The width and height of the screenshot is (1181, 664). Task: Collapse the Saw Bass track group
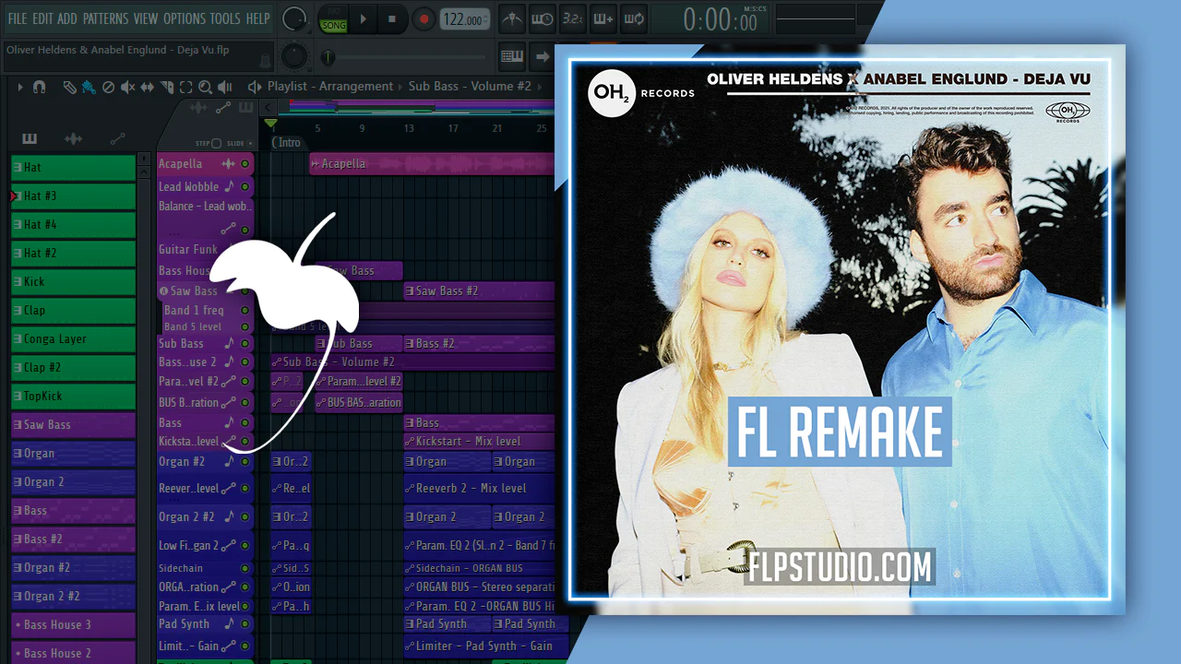tap(163, 291)
